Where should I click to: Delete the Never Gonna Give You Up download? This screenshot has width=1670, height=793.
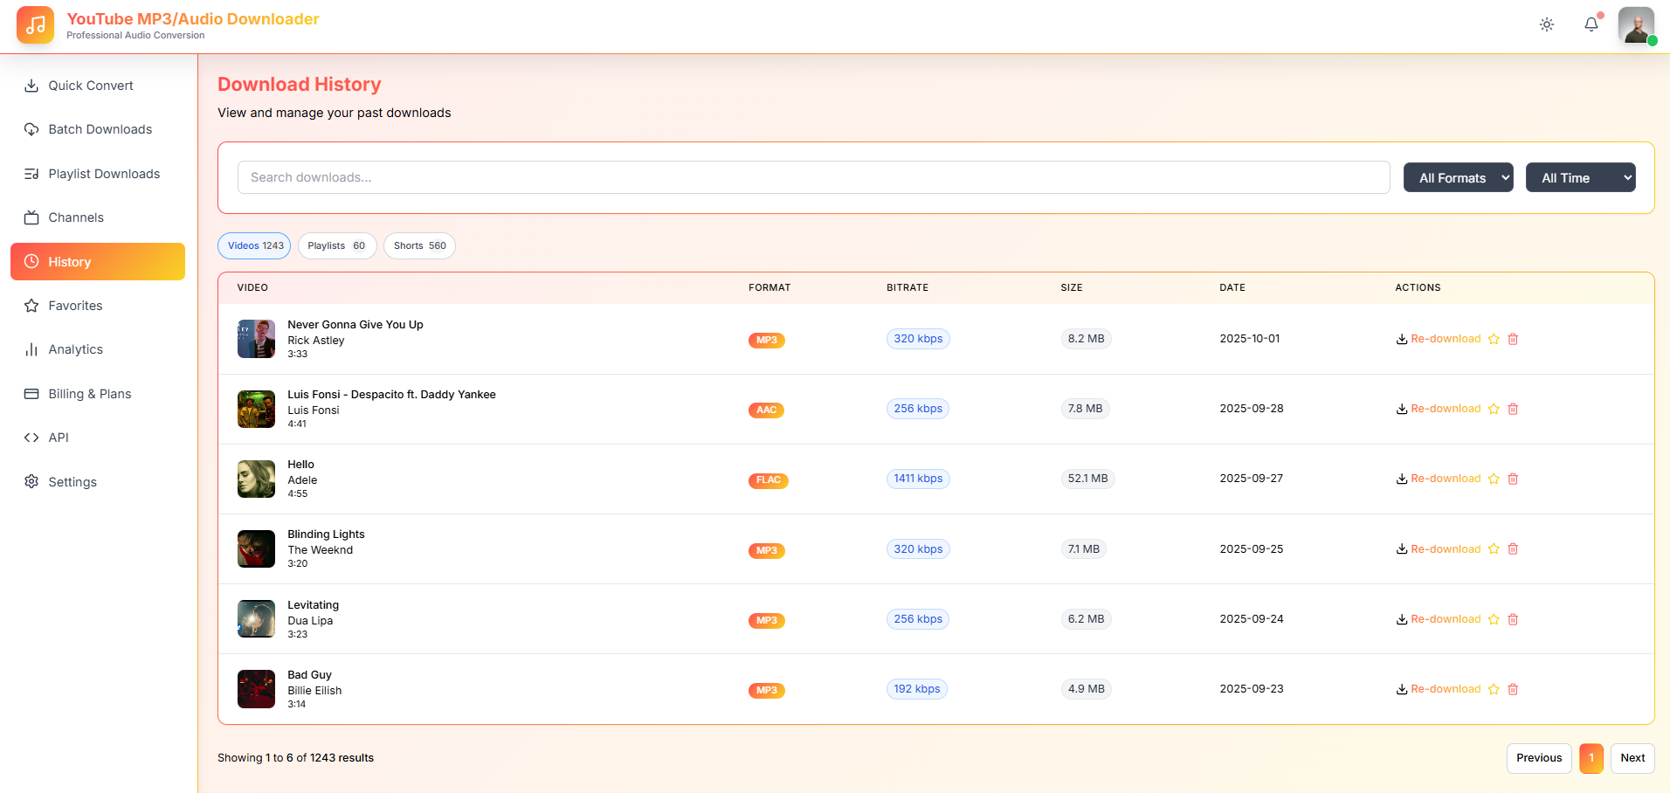pyautogui.click(x=1513, y=339)
